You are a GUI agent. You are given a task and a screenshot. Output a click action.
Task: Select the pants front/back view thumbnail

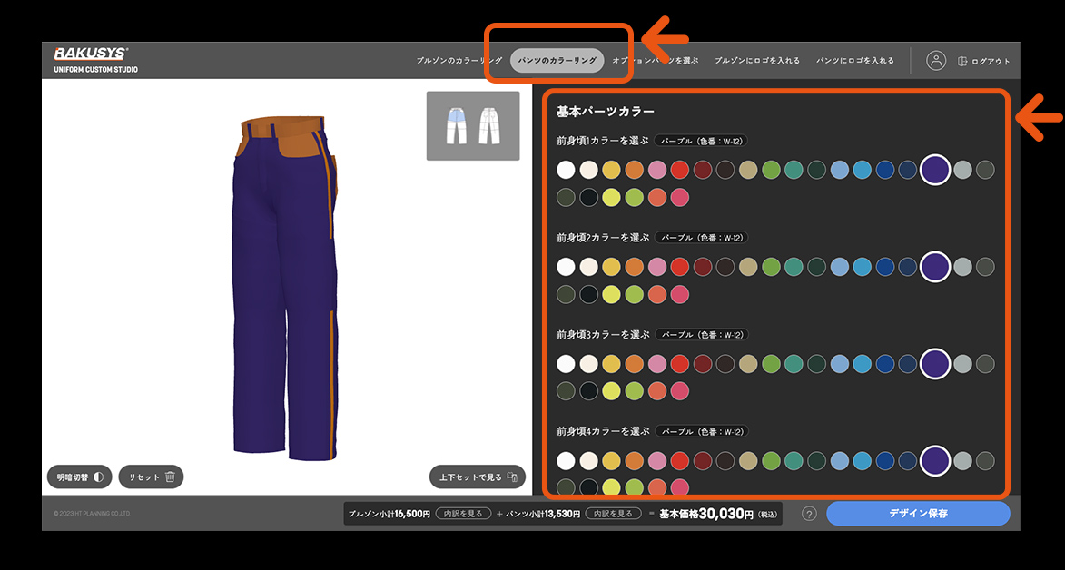(x=473, y=125)
